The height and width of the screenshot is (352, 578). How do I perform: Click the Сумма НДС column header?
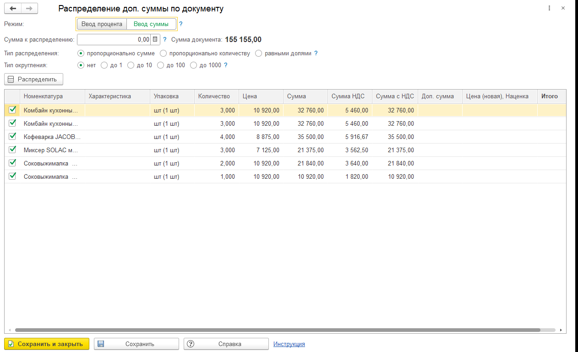coord(350,96)
